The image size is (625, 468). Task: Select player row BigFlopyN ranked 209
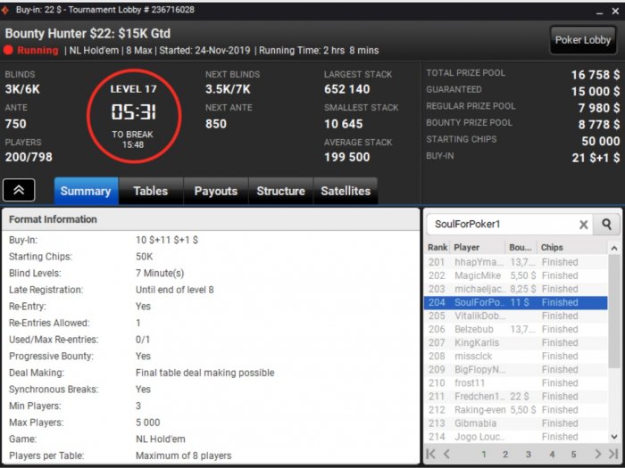pos(516,370)
